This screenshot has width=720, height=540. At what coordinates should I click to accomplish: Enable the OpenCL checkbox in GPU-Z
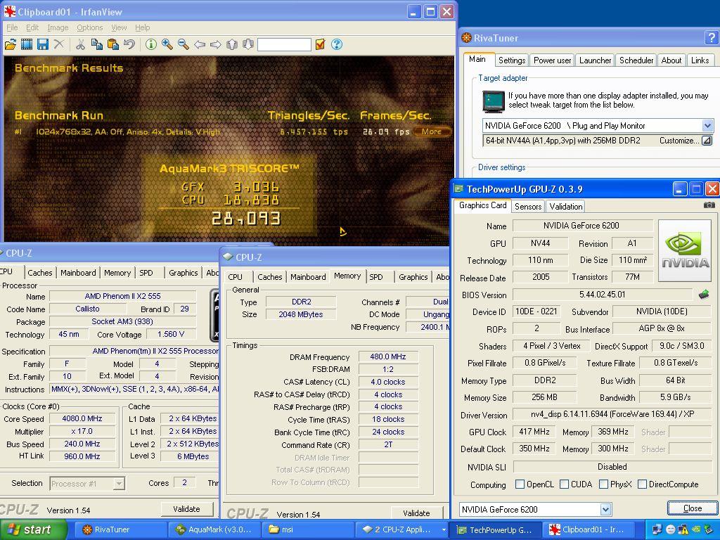tap(520, 484)
